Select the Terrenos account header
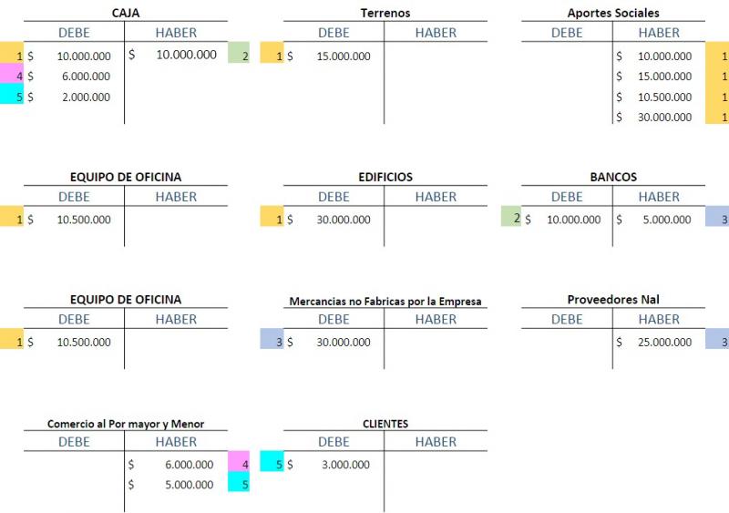 pyautogui.click(x=385, y=13)
